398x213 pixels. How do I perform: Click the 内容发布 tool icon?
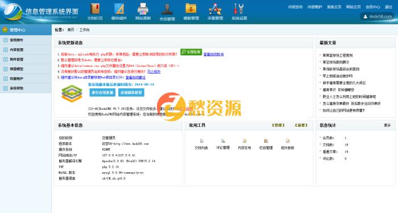coord(244,141)
